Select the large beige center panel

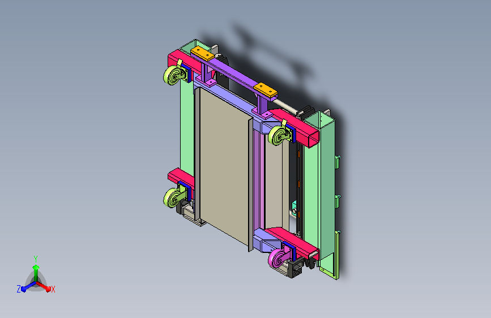click(x=224, y=167)
